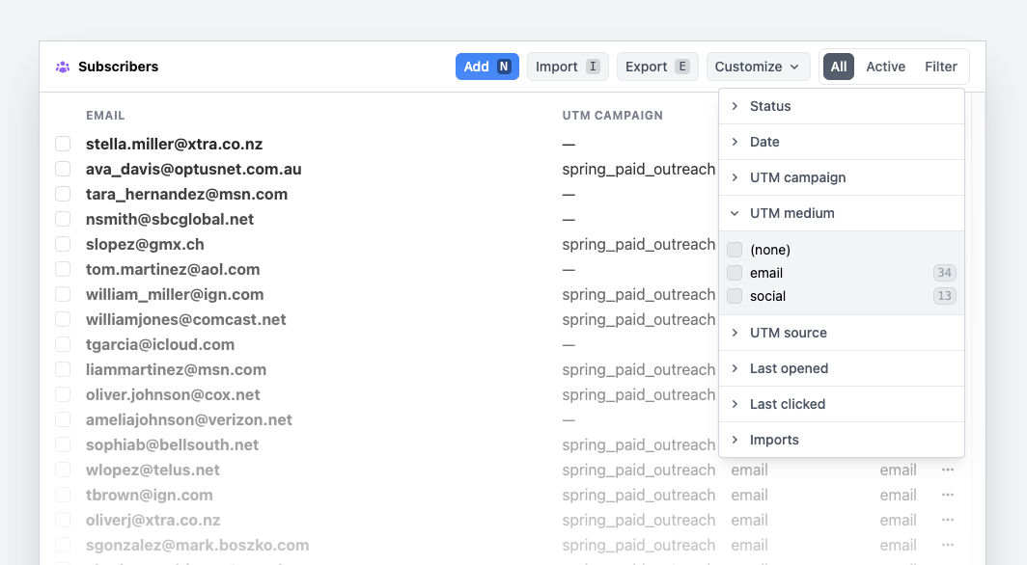Sort by the EMAIL column header
Image resolution: width=1027 pixels, height=565 pixels.
105,116
